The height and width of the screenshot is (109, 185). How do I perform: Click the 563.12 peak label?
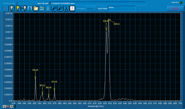[x=42, y=85]
